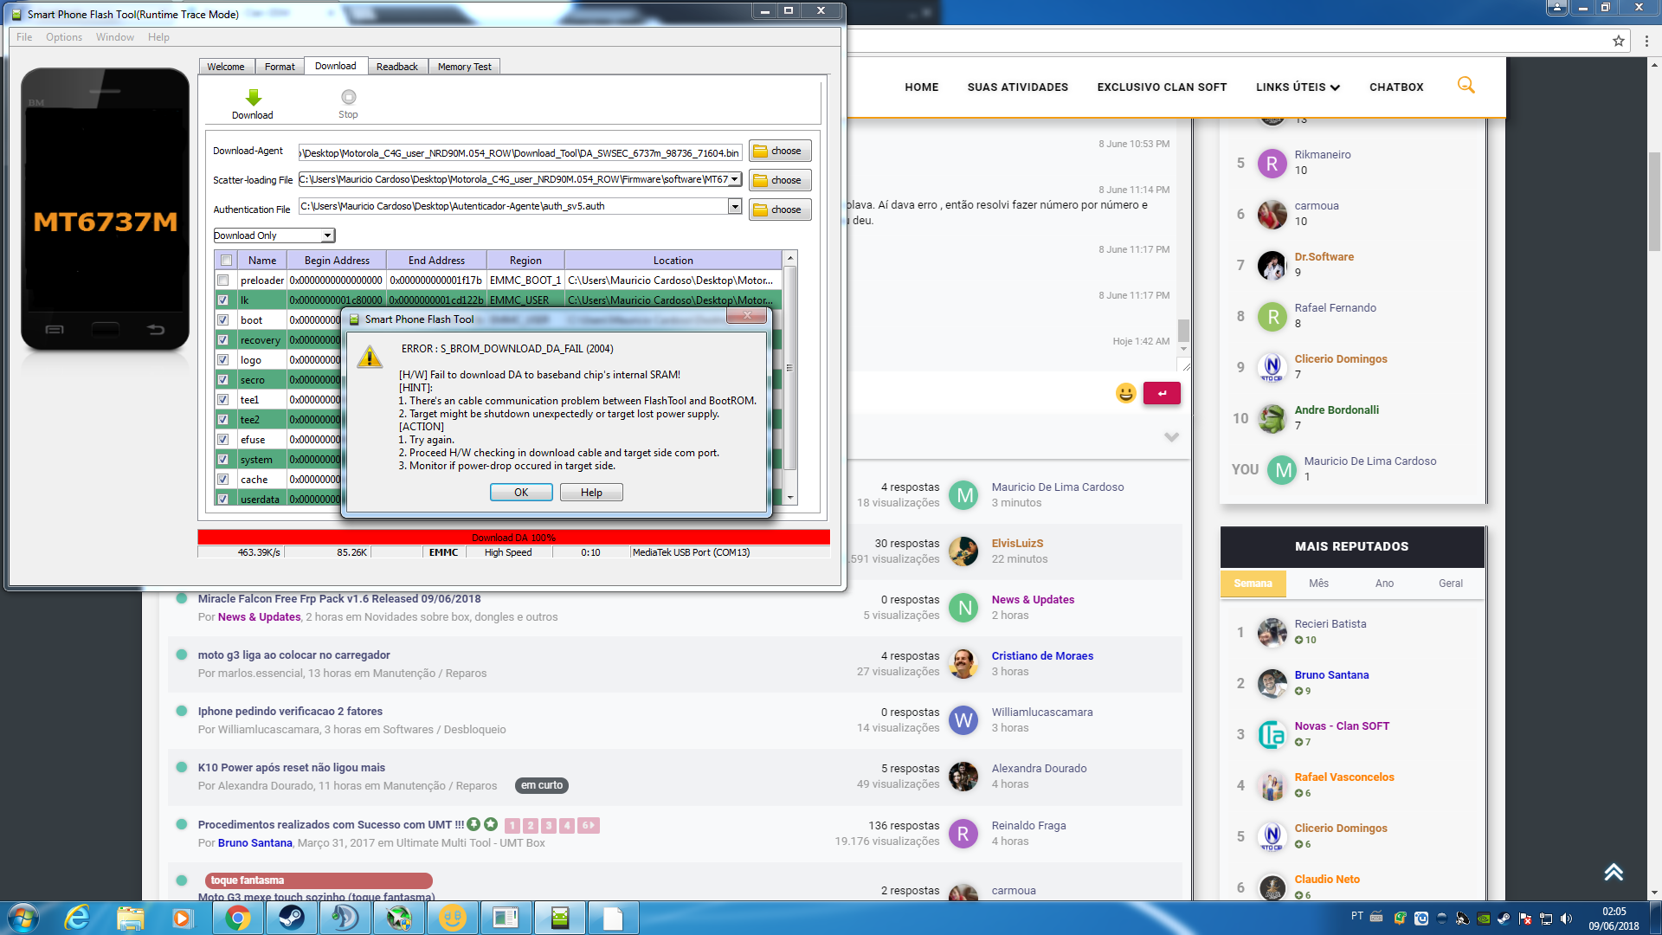The width and height of the screenshot is (1662, 935).
Task: Click the Stop icon in flash tool
Action: coord(348,97)
